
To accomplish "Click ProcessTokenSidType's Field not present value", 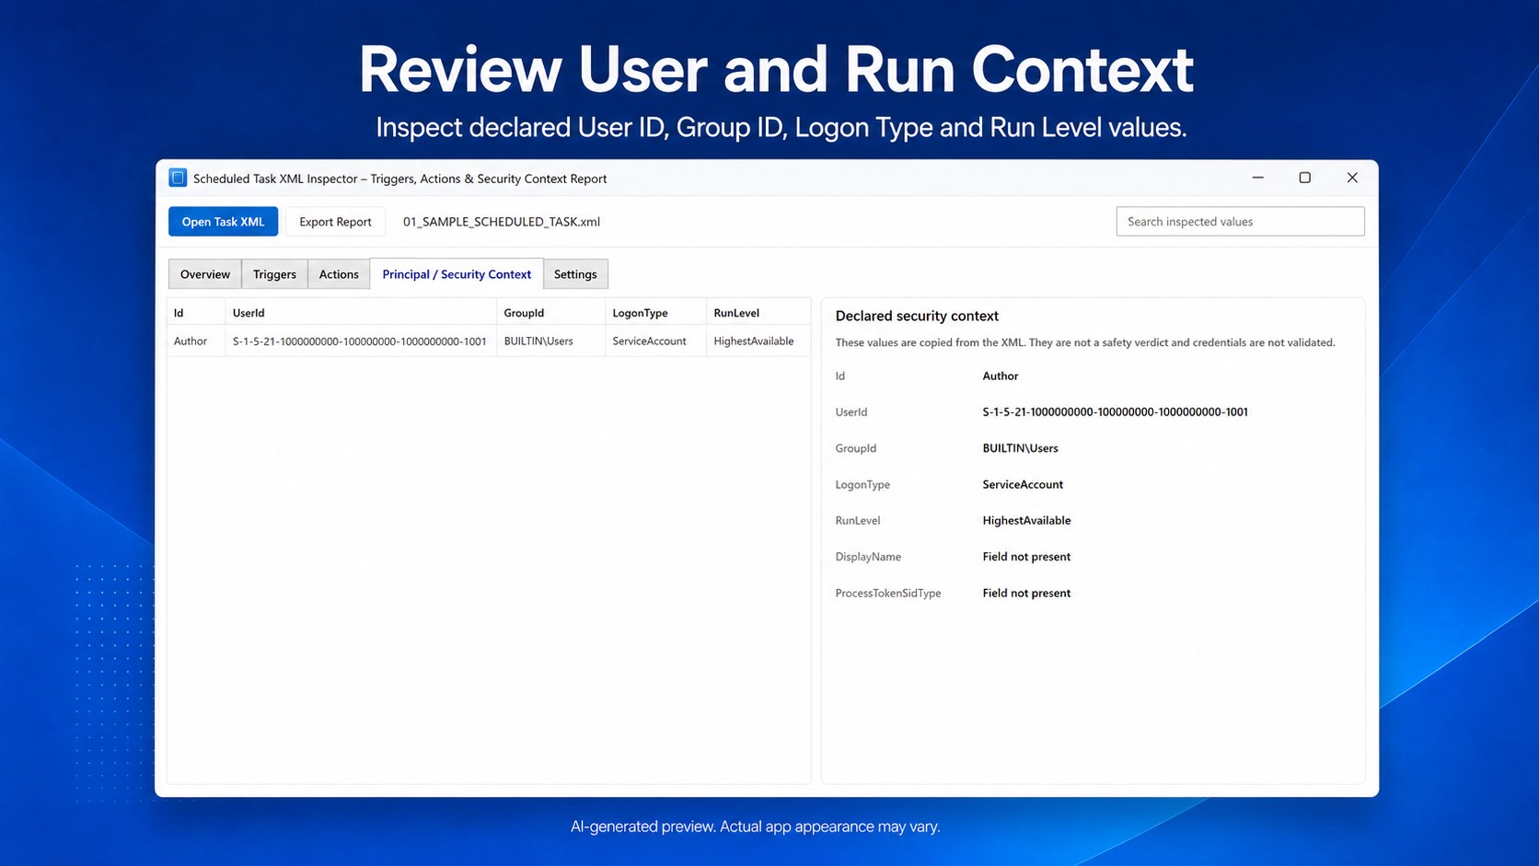I will point(1026,594).
